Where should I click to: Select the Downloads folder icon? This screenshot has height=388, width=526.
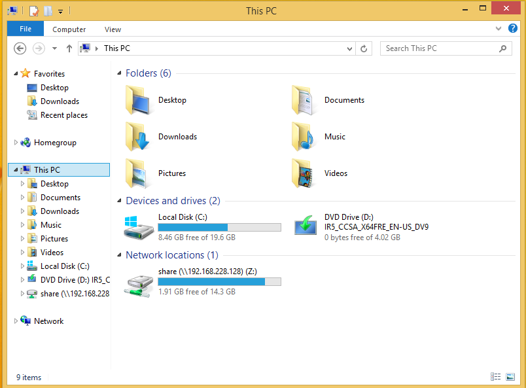click(x=138, y=136)
